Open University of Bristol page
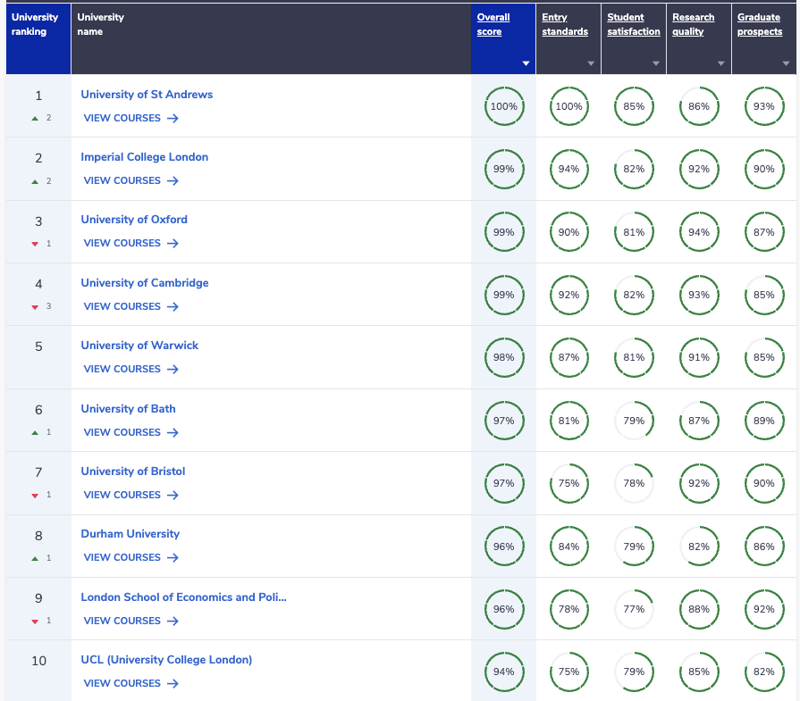 tap(132, 472)
